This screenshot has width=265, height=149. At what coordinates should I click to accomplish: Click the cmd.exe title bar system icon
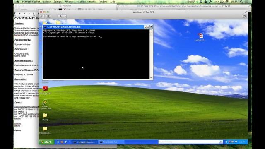45,27
